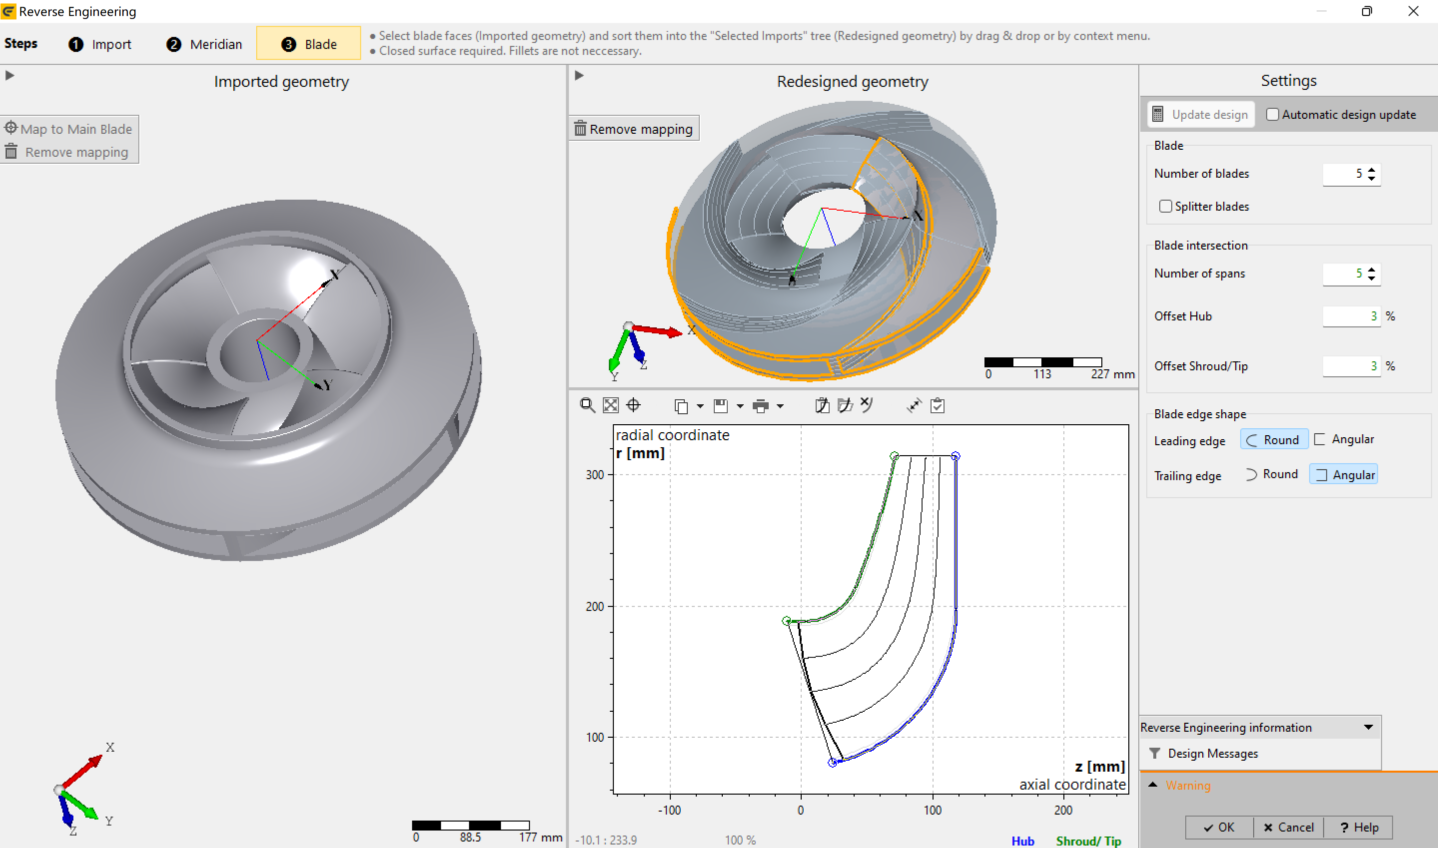The width and height of the screenshot is (1438, 848).
Task: Click the redesigned impeller 3D model
Action: [x=832, y=240]
